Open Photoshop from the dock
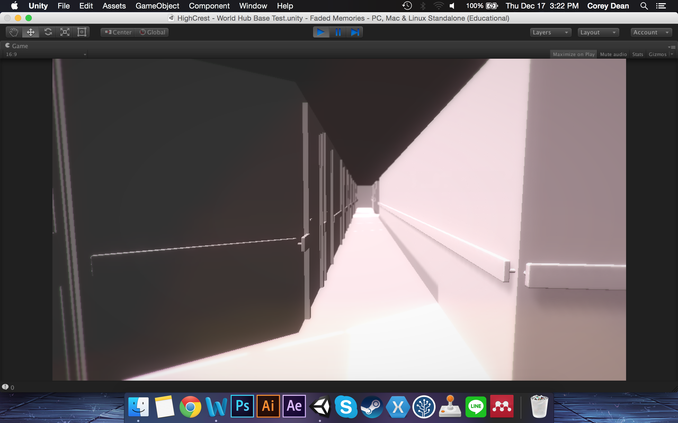Viewport: 678px width, 423px height. (242, 406)
